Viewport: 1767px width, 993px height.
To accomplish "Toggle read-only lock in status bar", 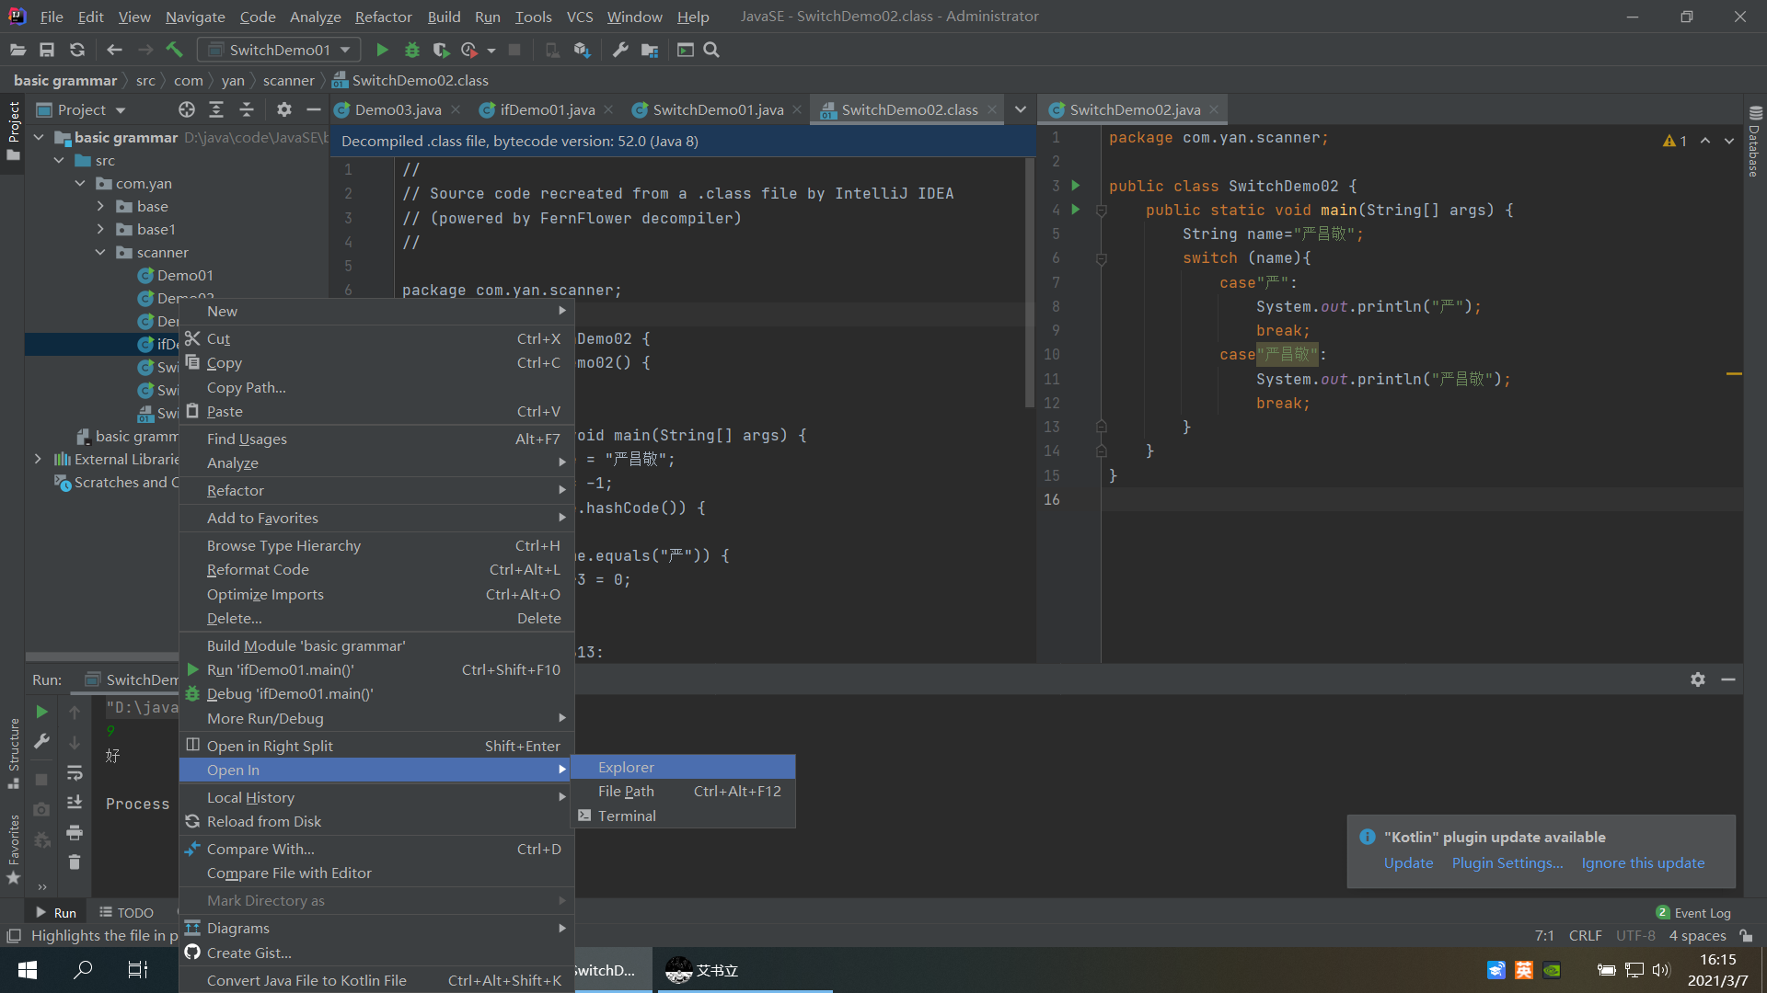I will point(1746,935).
